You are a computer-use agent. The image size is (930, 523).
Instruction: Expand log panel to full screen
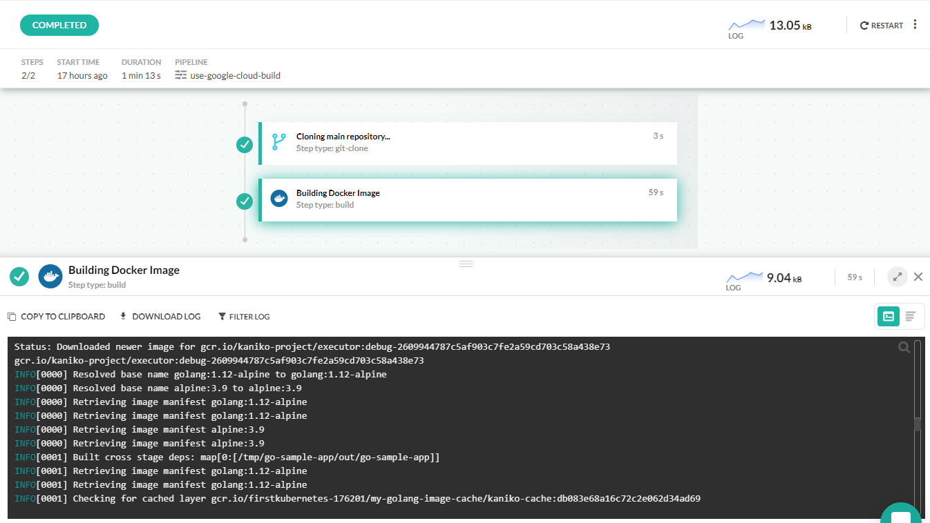(897, 277)
